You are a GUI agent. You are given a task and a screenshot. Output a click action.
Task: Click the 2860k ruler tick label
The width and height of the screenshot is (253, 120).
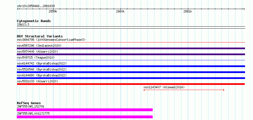point(120,11)
